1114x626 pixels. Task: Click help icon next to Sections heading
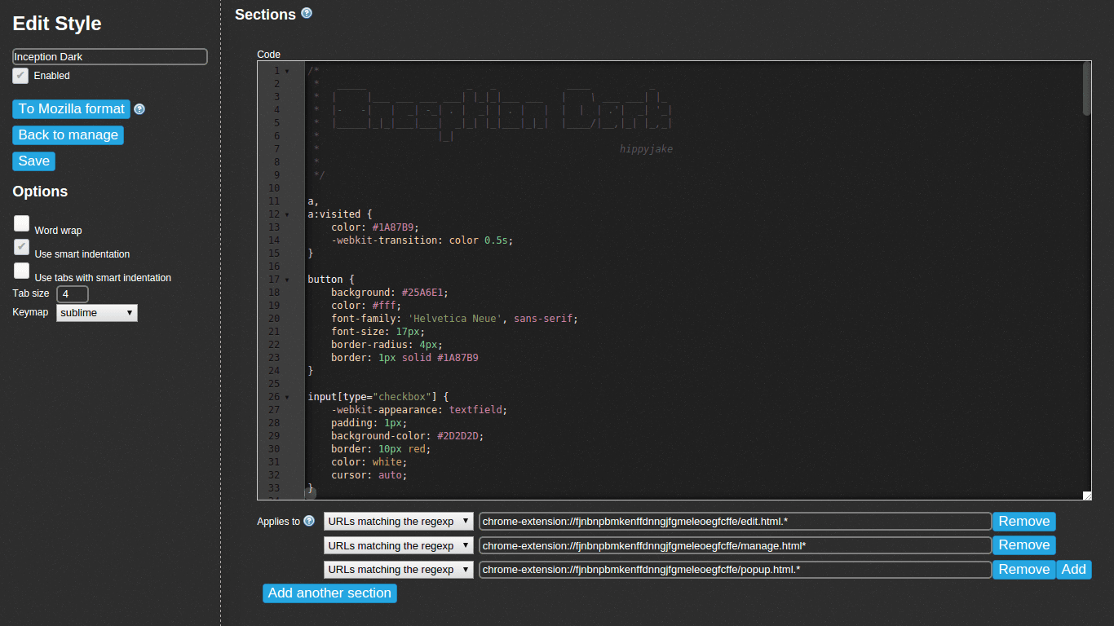click(307, 13)
